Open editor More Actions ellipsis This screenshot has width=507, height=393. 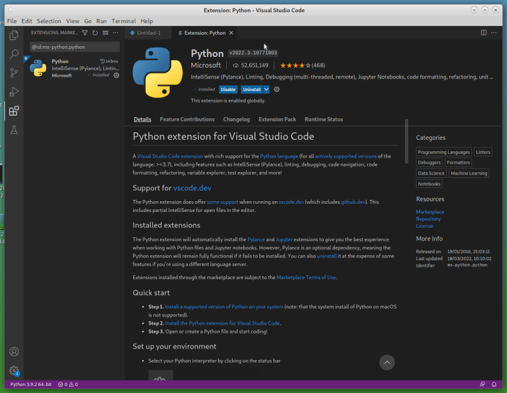click(494, 33)
